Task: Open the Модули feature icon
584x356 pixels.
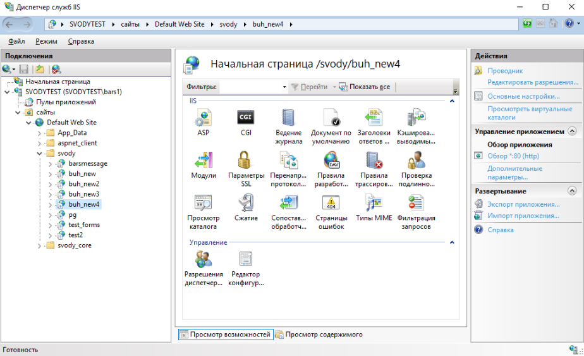Action: click(203, 161)
